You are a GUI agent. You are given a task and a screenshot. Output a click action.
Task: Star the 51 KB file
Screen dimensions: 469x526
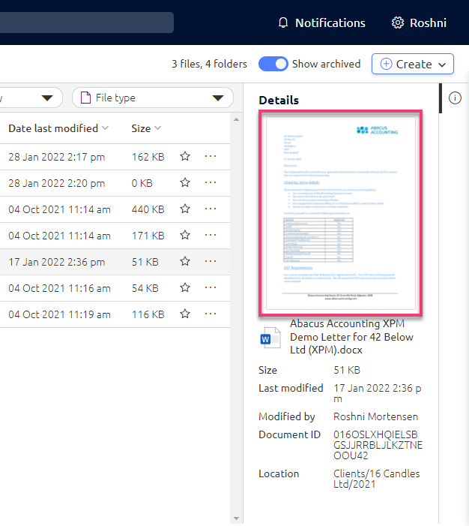tap(185, 262)
